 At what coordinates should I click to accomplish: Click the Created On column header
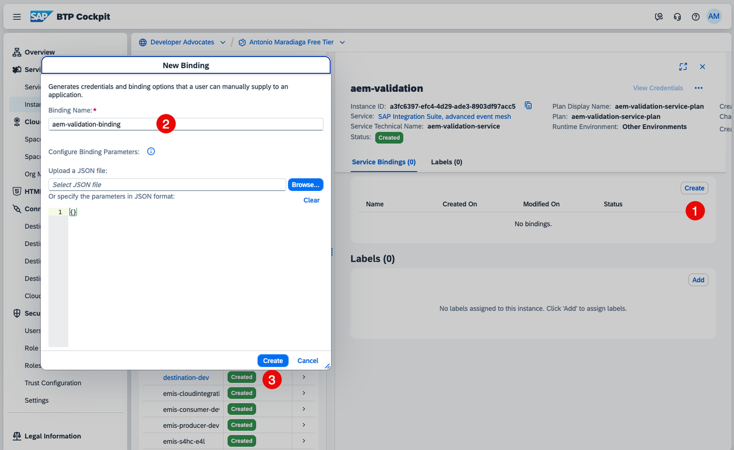pyautogui.click(x=460, y=204)
